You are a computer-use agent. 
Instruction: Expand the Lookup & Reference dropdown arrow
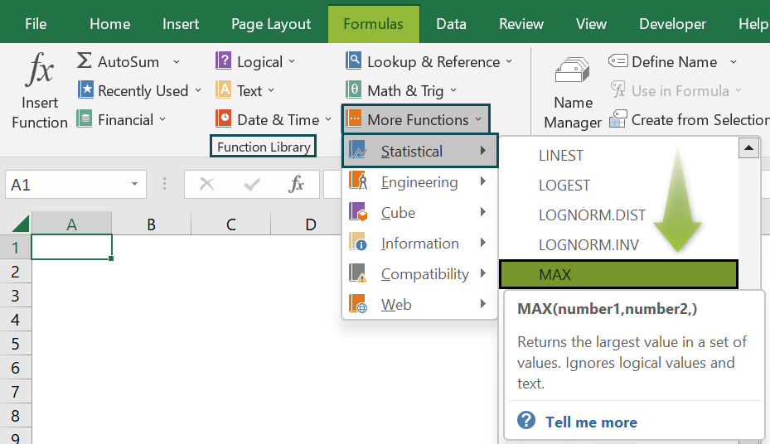point(509,61)
